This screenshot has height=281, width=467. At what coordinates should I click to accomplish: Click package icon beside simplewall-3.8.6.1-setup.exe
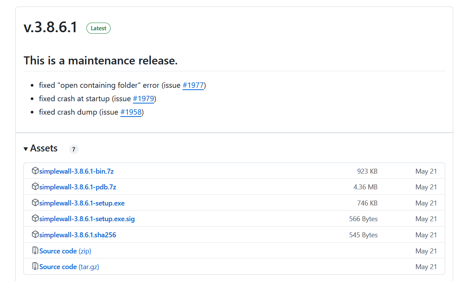coord(35,203)
